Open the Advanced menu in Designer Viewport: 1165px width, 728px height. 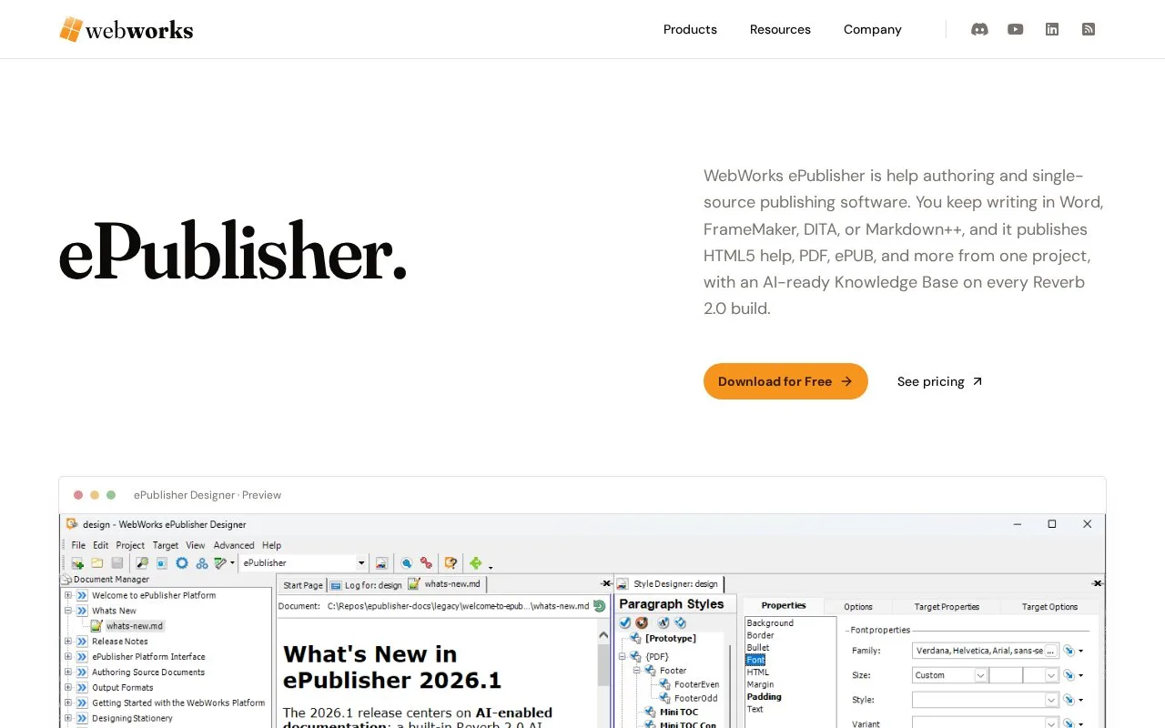[x=234, y=545]
